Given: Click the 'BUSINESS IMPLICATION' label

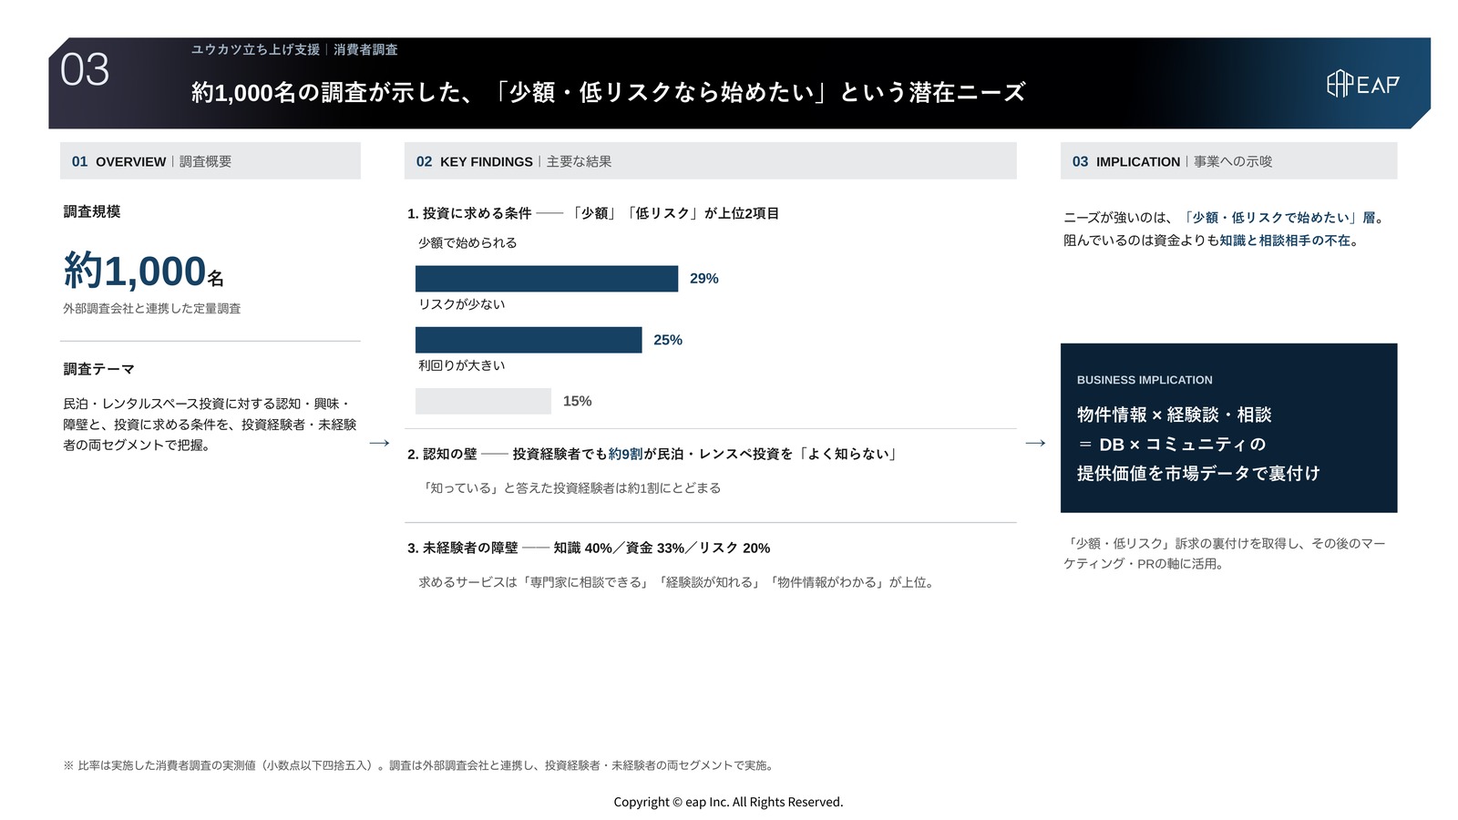Looking at the screenshot, I should (1145, 380).
